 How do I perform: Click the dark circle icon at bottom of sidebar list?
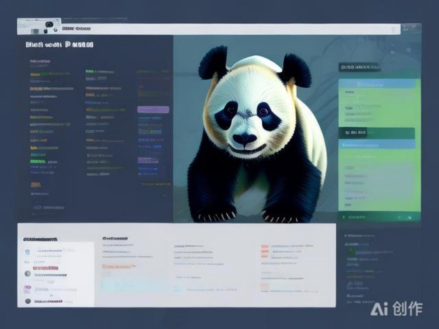tap(28, 301)
